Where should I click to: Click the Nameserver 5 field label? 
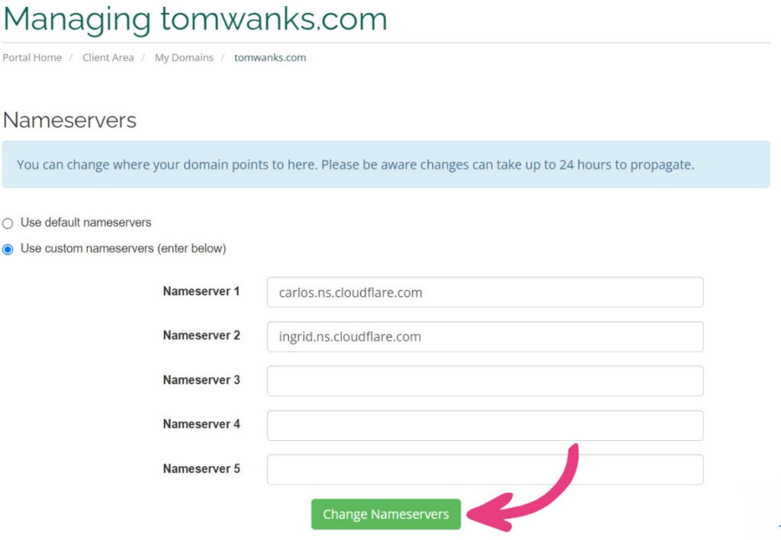pos(201,469)
